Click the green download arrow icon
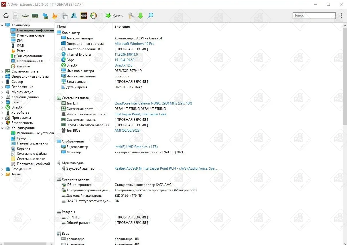 point(141,16)
